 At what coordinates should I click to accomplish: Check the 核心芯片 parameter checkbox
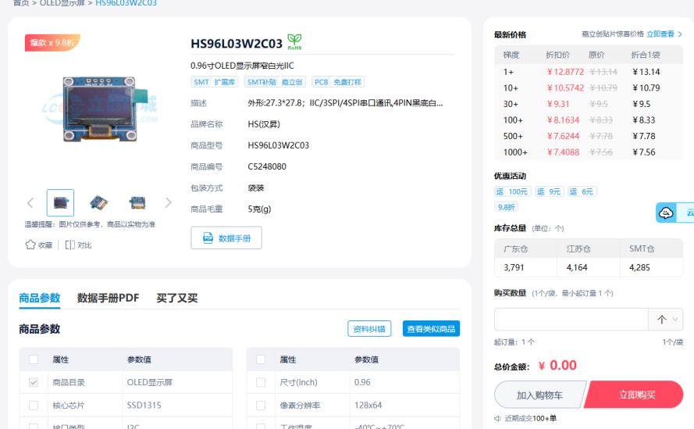(x=34, y=406)
